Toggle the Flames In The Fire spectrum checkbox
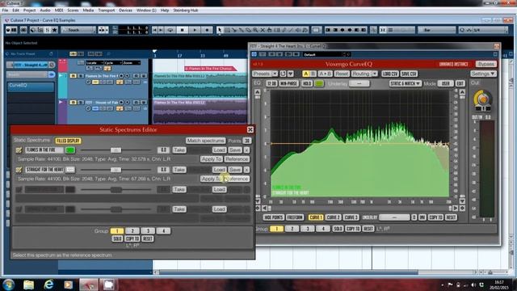Viewport: 517px width, 291px height. [19, 150]
